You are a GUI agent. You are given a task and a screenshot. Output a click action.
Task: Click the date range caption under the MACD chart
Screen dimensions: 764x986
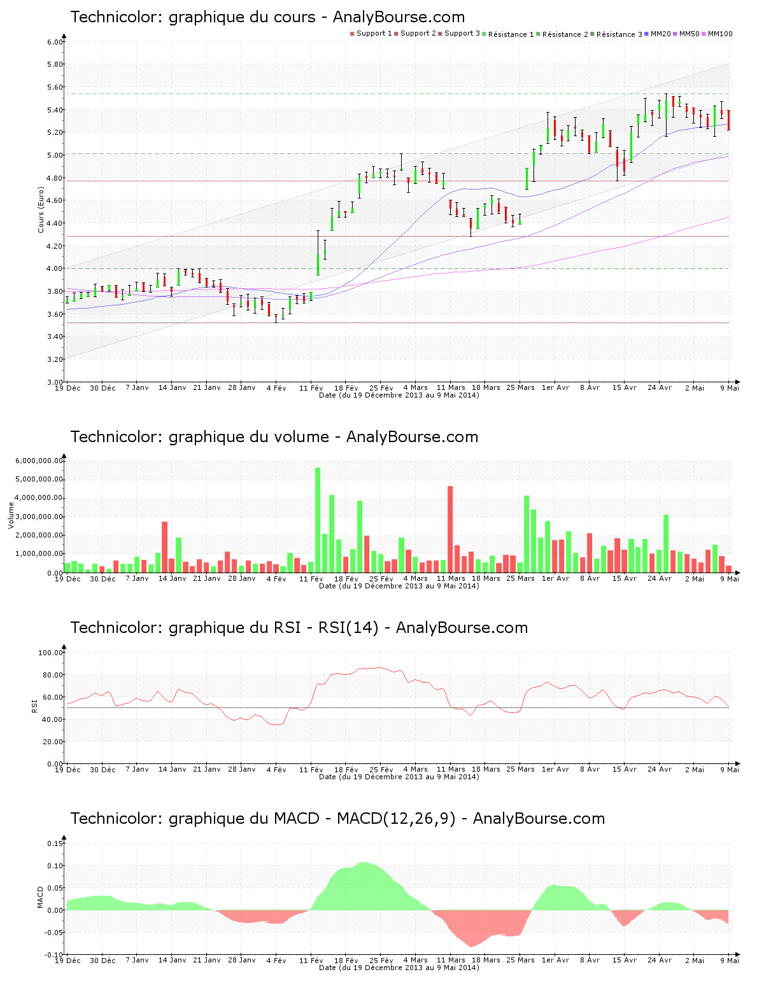tap(399, 968)
